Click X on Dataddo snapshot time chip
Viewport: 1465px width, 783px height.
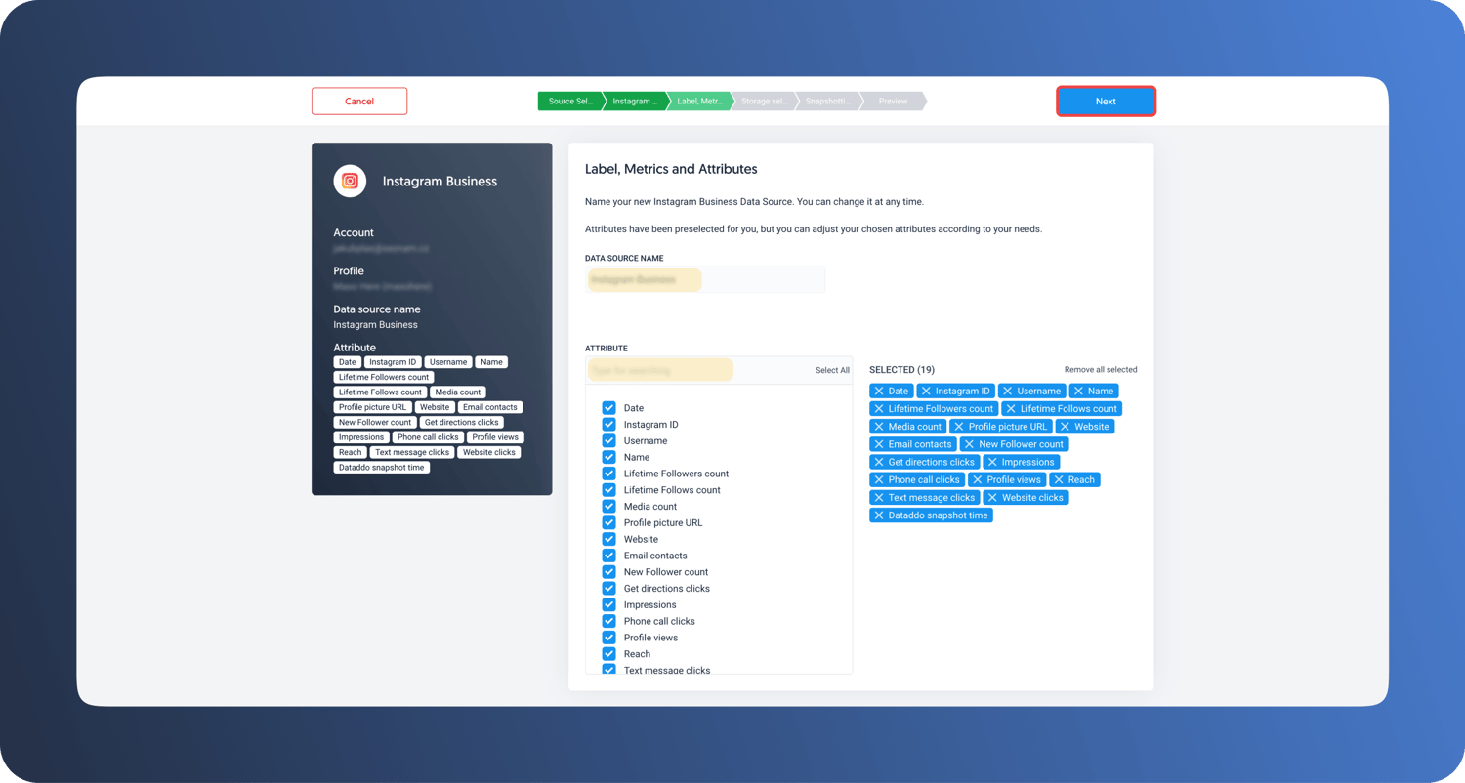pos(879,515)
